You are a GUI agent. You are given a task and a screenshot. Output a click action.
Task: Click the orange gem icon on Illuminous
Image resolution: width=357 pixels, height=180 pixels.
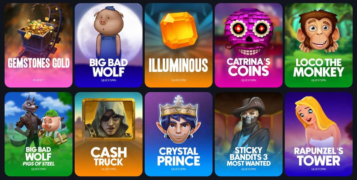click(x=179, y=30)
